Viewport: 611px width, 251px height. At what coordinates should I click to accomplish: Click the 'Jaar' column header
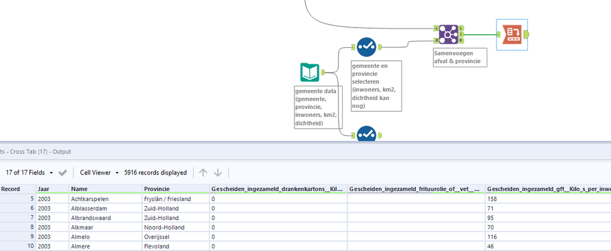click(x=53, y=189)
